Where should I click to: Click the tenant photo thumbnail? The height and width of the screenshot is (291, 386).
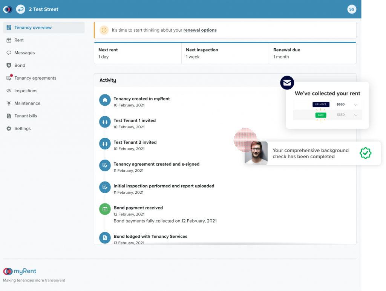pos(256,153)
